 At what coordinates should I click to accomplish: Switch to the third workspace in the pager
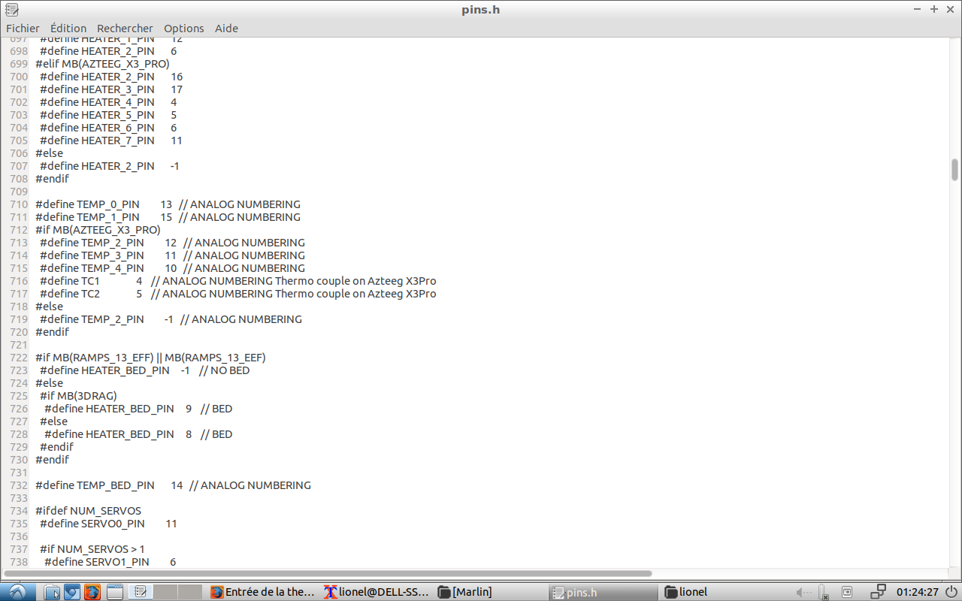(190, 592)
